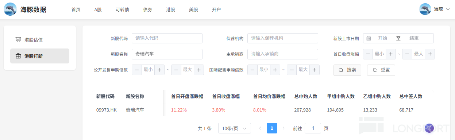Switch to the 债券 section

[x=148, y=10]
